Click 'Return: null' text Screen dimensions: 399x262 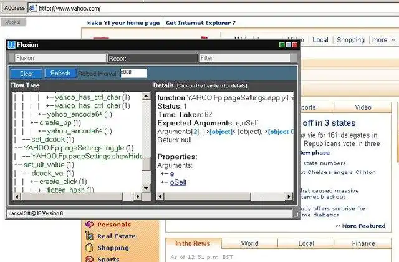(175, 140)
